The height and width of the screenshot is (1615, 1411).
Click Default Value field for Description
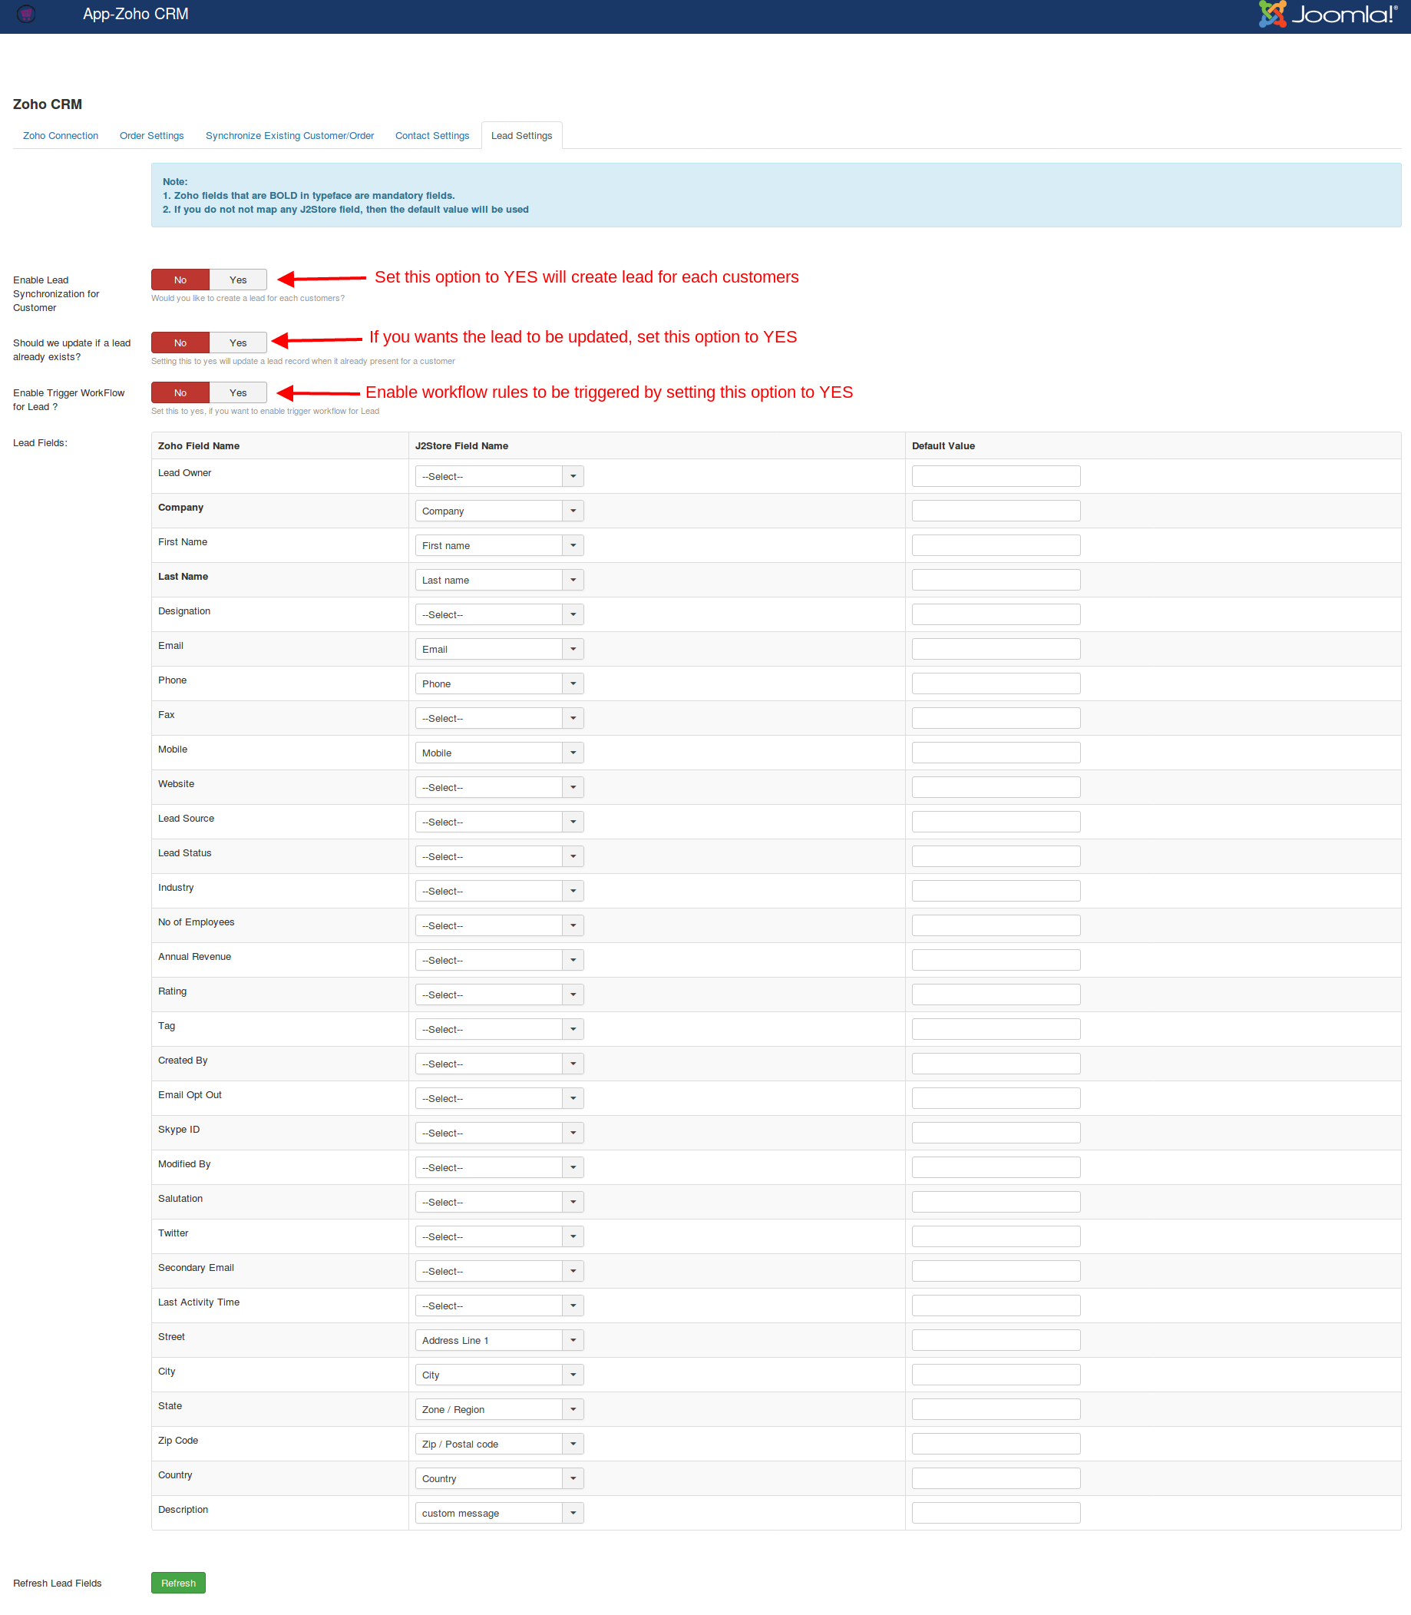click(996, 1514)
